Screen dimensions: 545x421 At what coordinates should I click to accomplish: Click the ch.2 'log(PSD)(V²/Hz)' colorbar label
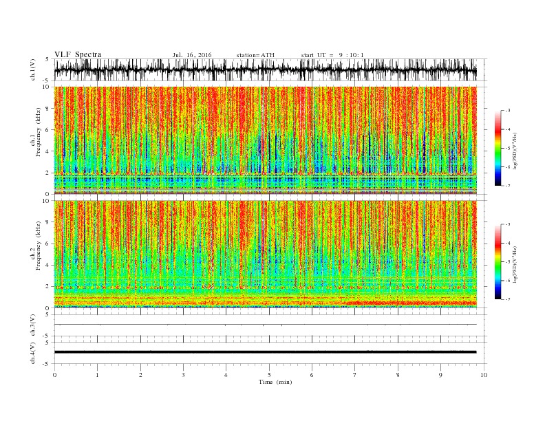tap(515, 264)
